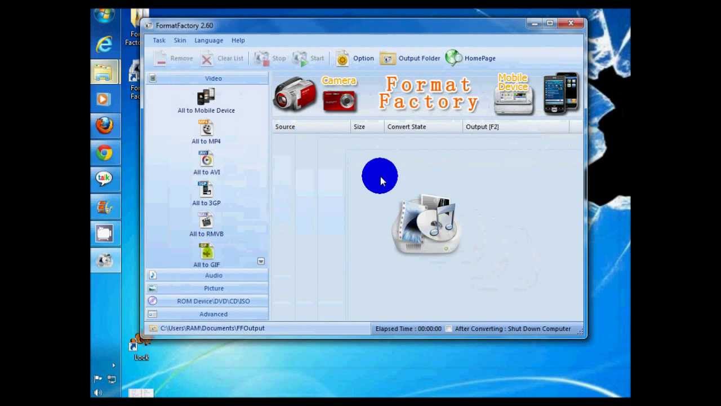Click the Output [F2] column header
This screenshot has height=406, width=721.
[x=516, y=127]
